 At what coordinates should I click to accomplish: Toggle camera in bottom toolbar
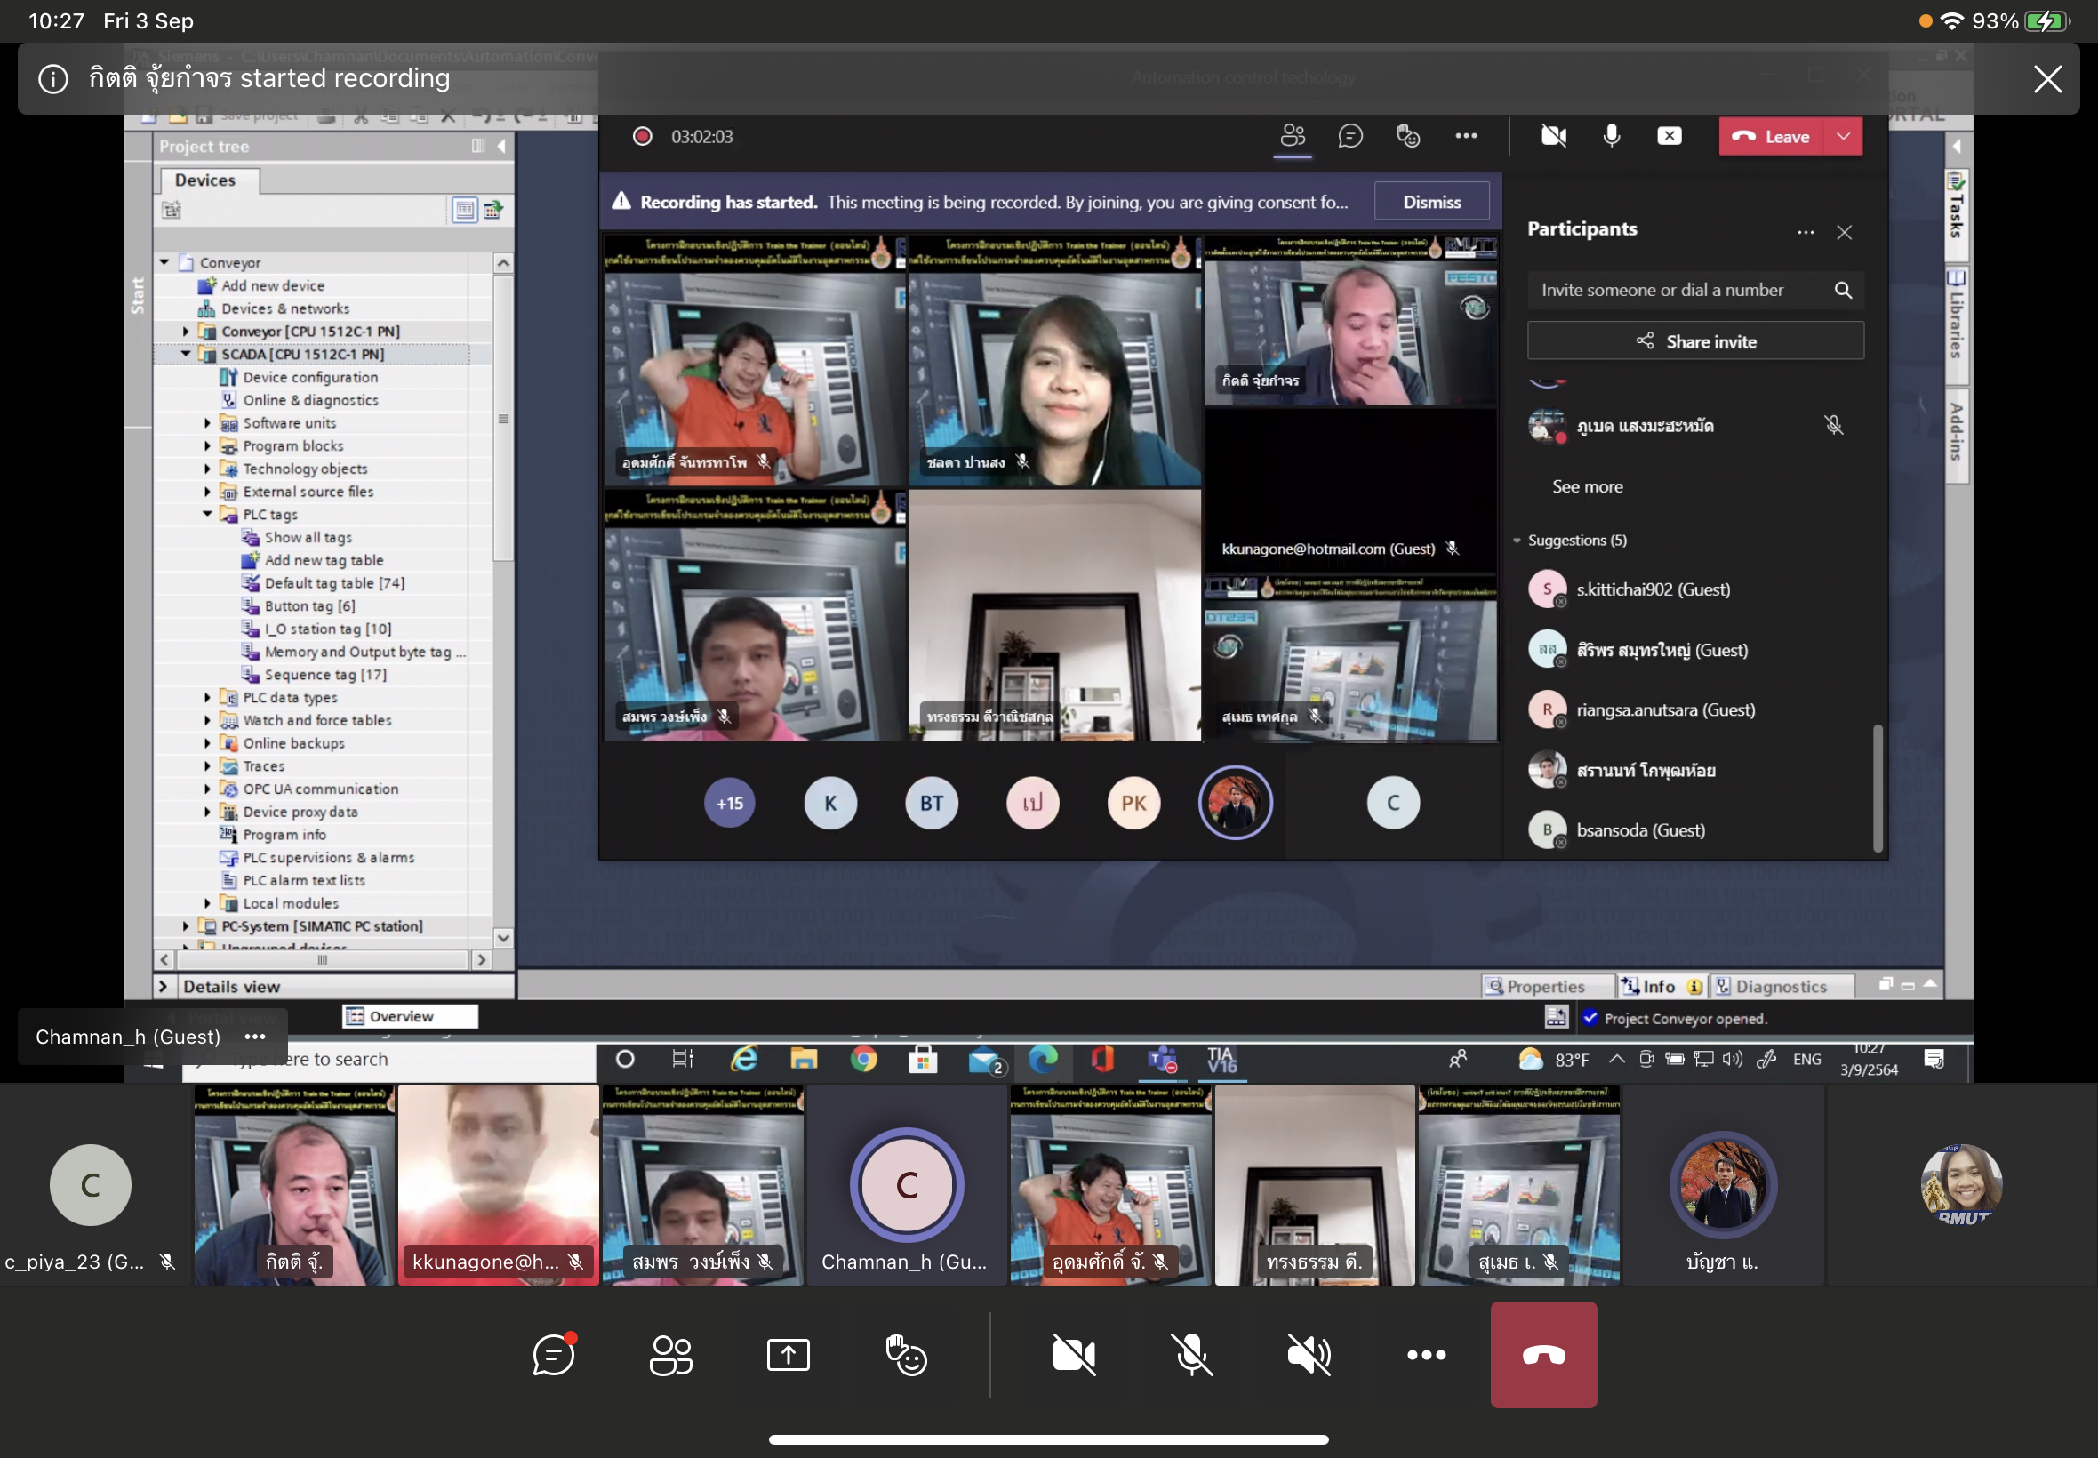(1074, 1355)
